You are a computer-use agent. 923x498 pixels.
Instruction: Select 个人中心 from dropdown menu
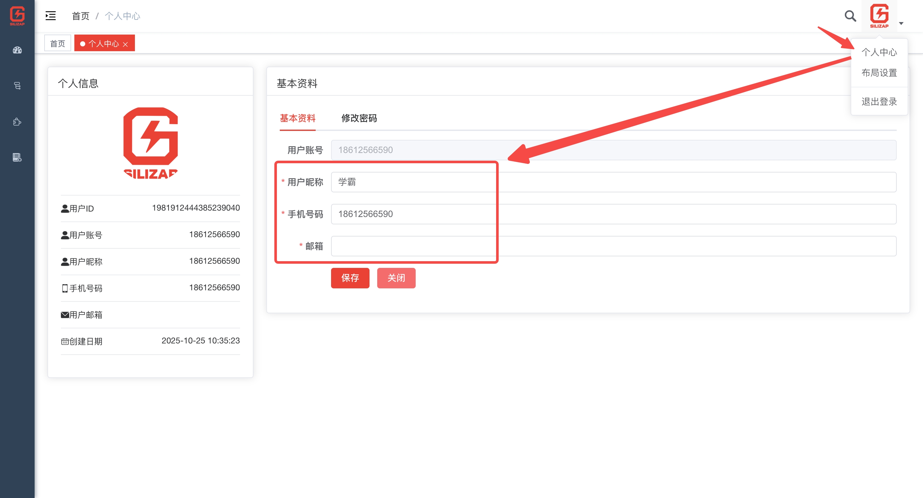[x=879, y=52]
